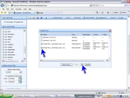The width and height of the screenshot is (130, 98).
Task: Click the Copy toolbar icon
Action: [49, 18]
